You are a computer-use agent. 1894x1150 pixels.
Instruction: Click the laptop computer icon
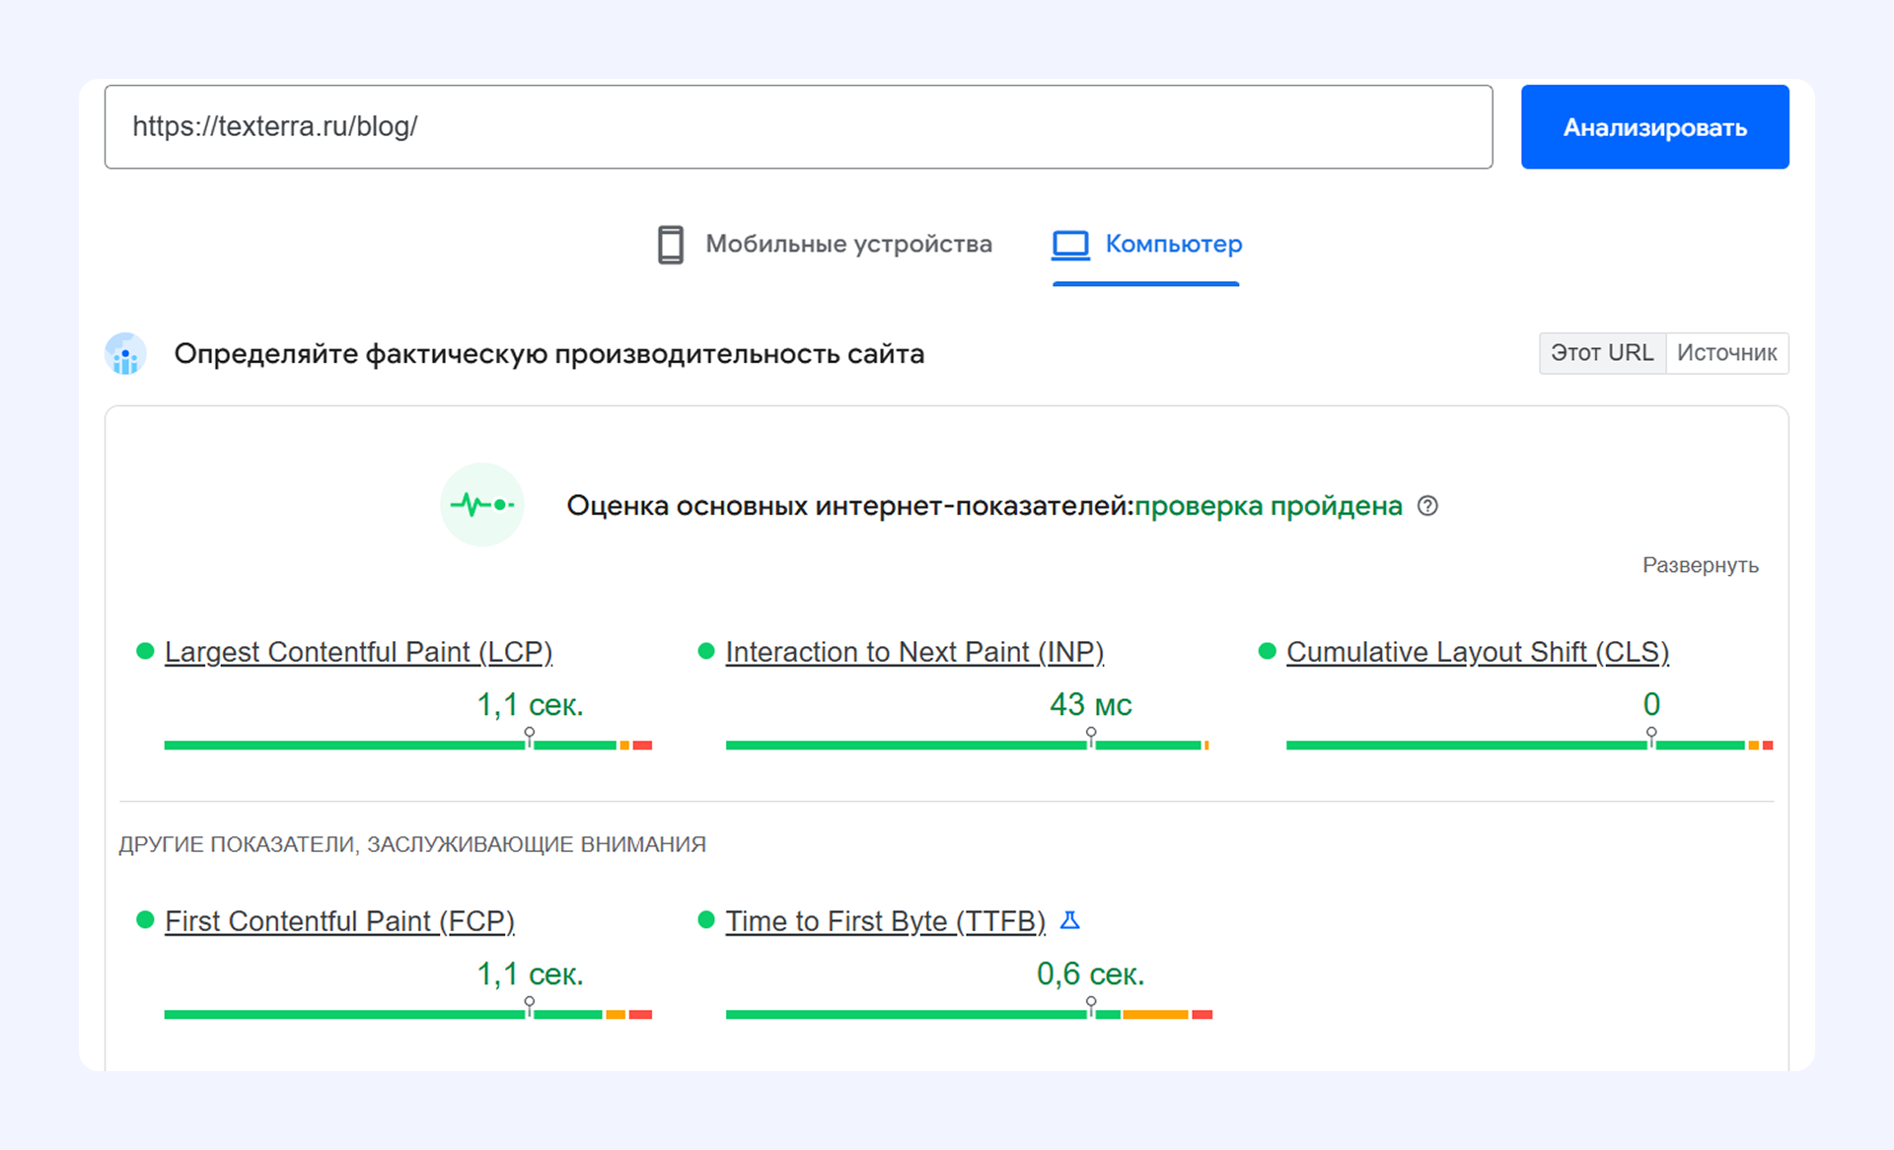coord(1070,245)
